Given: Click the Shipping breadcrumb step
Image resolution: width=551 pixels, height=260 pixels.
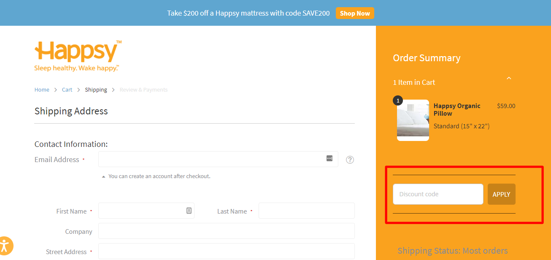Looking at the screenshot, I should (x=96, y=89).
